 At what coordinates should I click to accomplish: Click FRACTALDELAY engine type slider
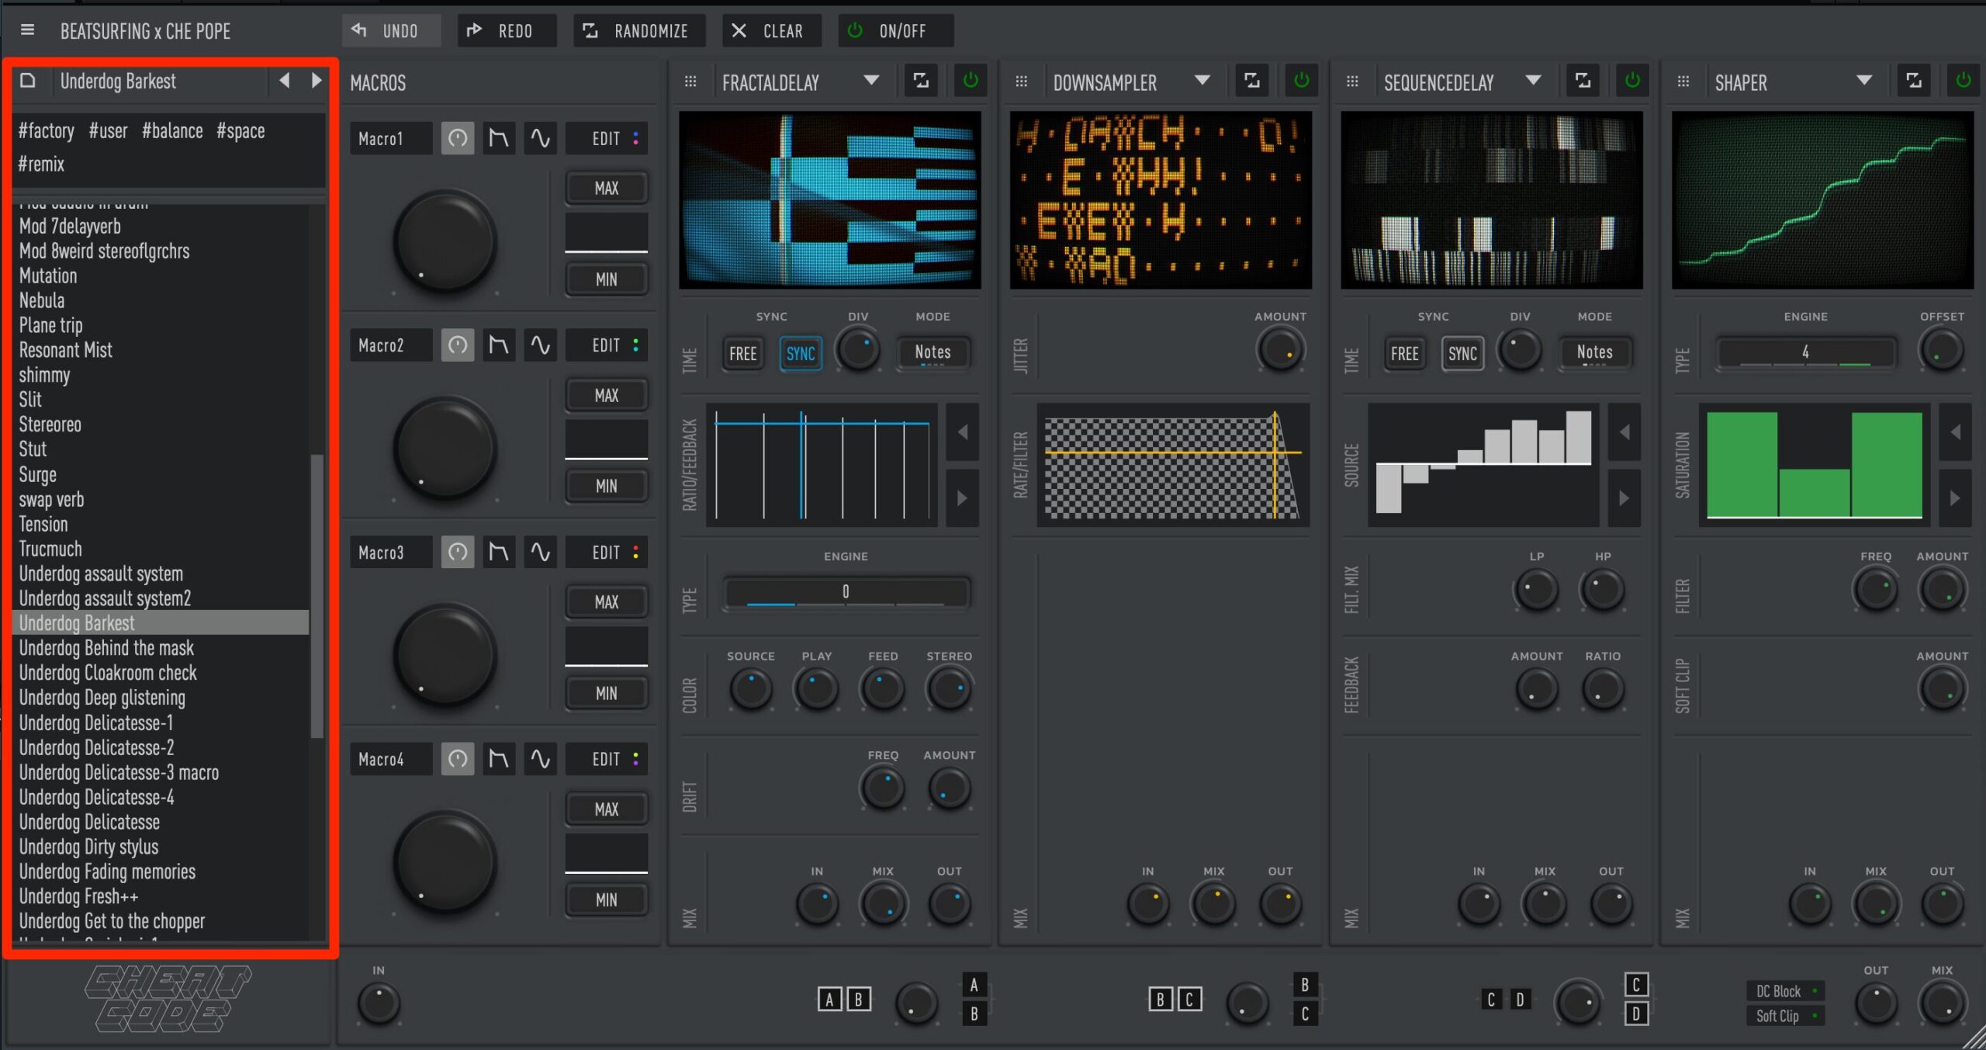[846, 592]
